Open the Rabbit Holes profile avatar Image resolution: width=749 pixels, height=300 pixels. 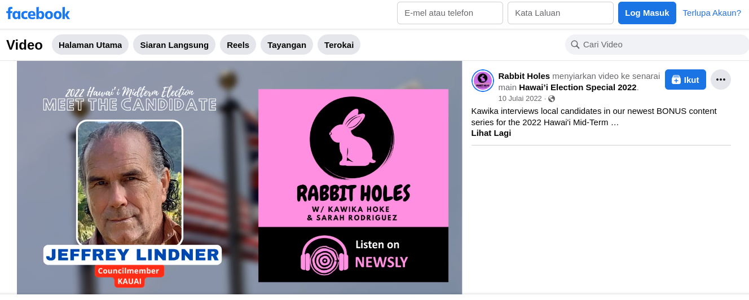pos(483,81)
